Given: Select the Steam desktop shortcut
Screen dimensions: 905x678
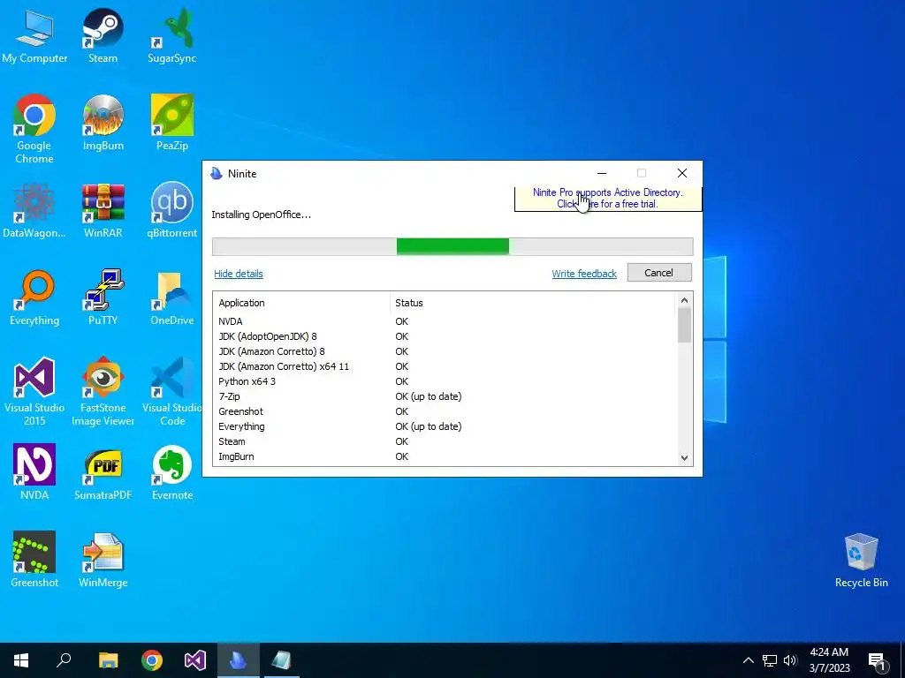Looking at the screenshot, I should pos(103,35).
